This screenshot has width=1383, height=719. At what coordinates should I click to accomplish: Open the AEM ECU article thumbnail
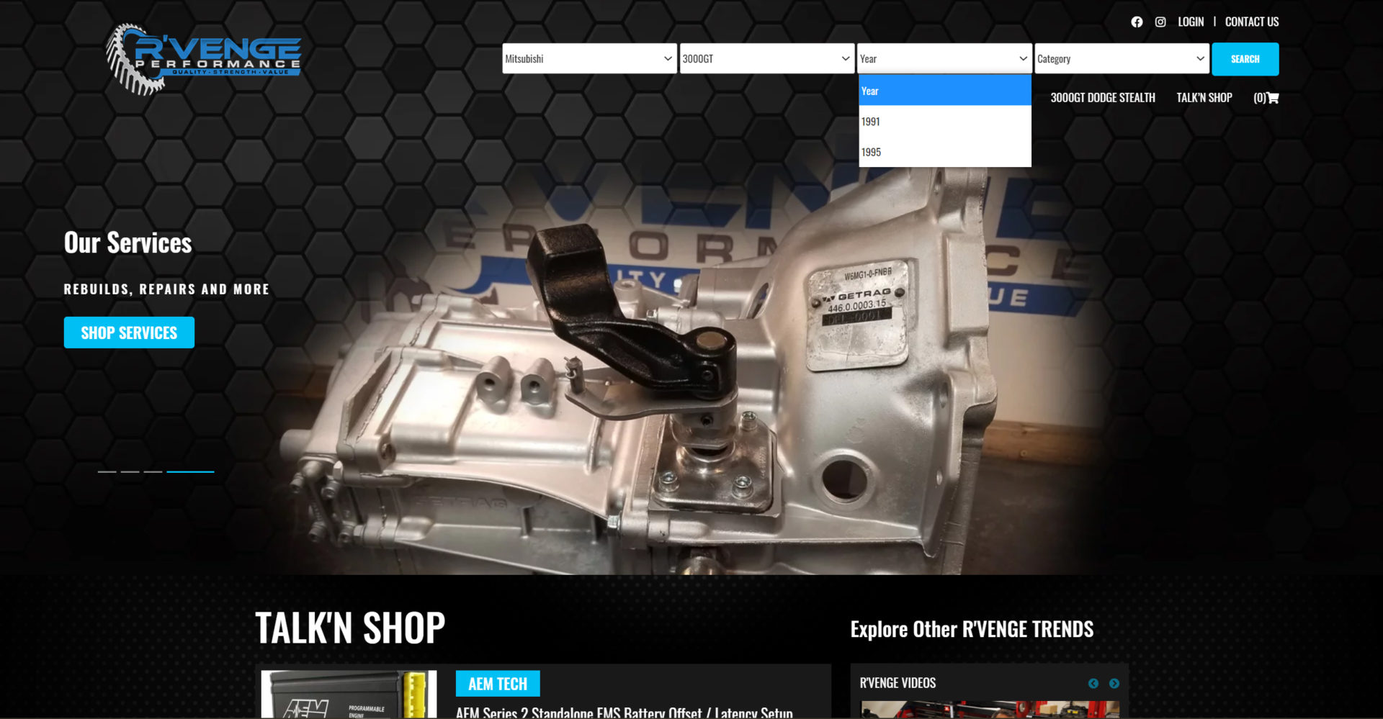[349, 695]
